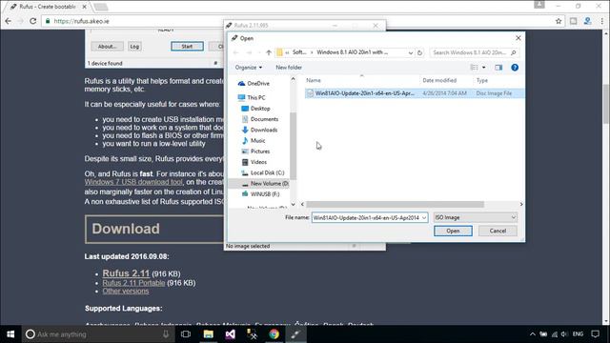Click navigation pane scroll-down arrow

tap(293, 204)
